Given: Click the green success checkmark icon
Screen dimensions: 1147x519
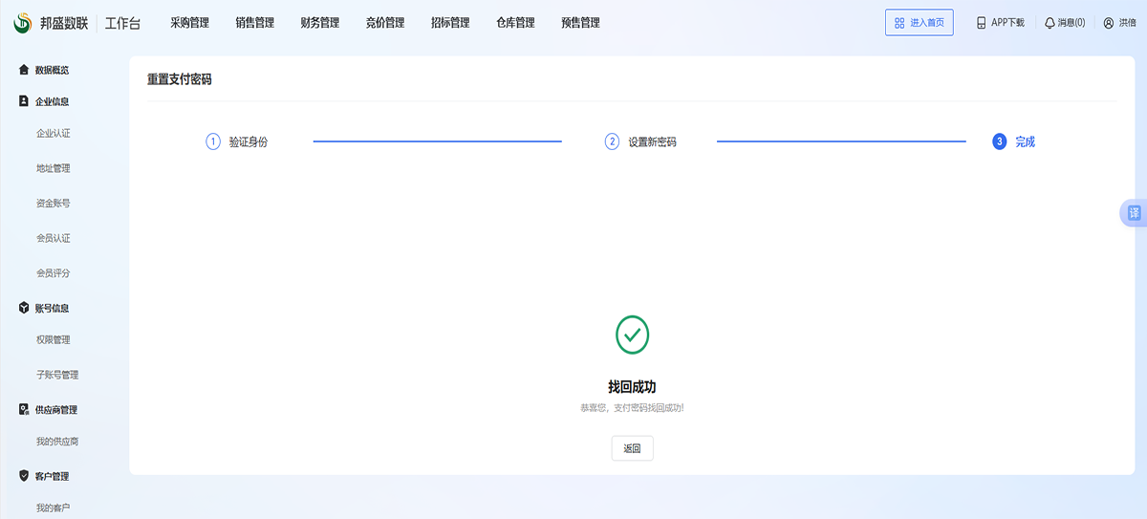Looking at the screenshot, I should click(632, 335).
